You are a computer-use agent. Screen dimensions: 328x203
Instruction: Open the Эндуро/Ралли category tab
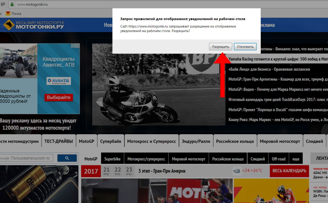[x=196, y=141]
